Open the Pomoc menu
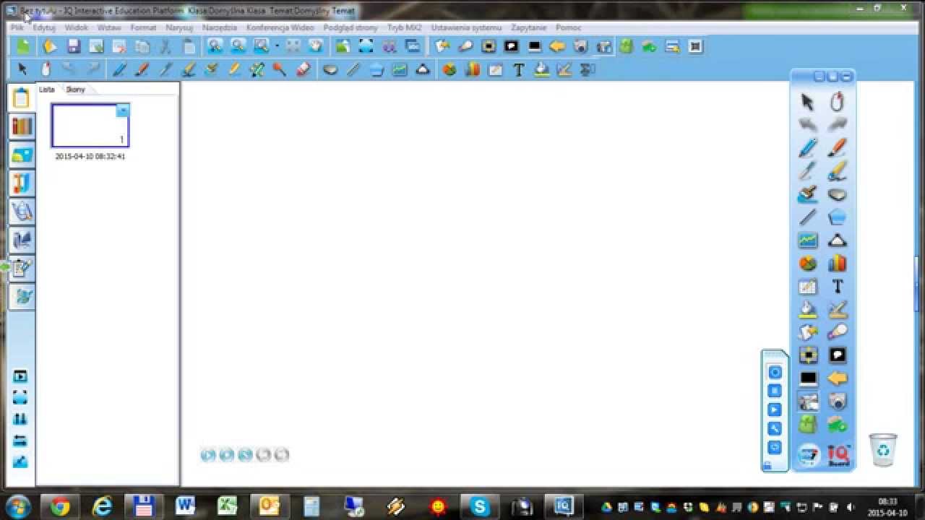Image resolution: width=925 pixels, height=520 pixels. (568, 27)
